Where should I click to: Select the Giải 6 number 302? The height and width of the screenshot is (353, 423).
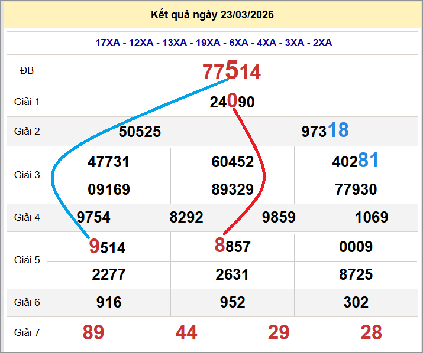click(x=356, y=302)
